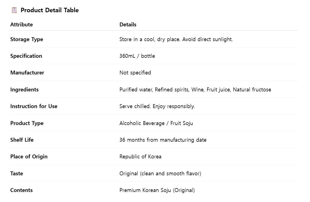Select the Product Detail Table heading
This screenshot has width=310, height=202.
point(50,10)
